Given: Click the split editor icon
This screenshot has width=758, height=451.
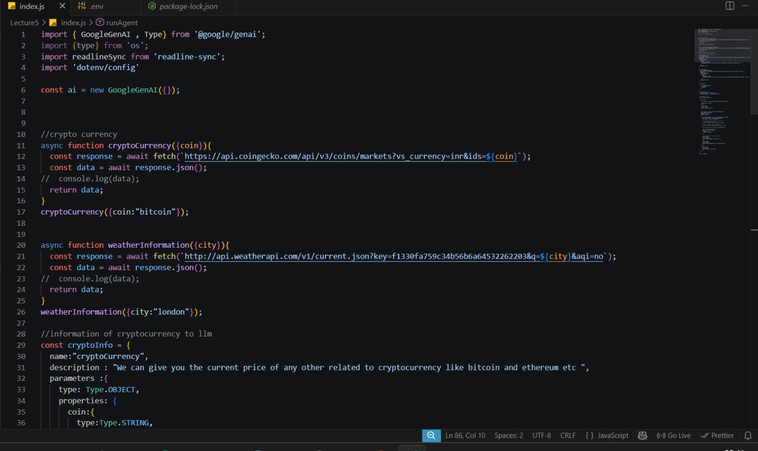Looking at the screenshot, I should 730,6.
